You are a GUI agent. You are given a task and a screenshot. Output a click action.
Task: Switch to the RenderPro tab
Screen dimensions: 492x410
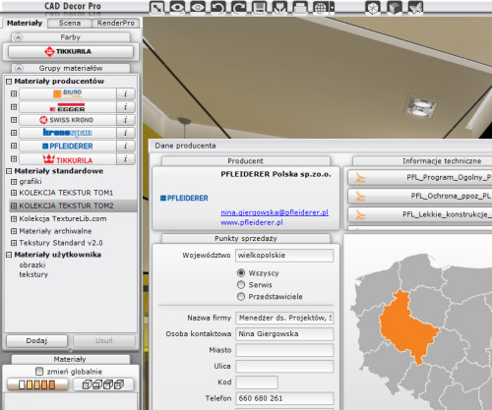(x=116, y=23)
